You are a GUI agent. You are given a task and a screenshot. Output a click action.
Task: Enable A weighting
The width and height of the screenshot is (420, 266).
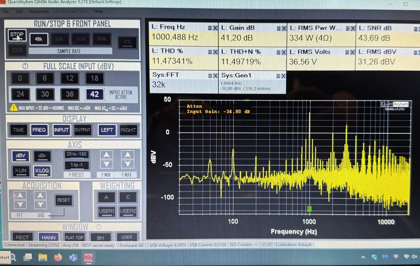pos(107,197)
